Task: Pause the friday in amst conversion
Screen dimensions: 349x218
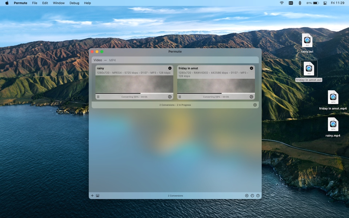Action: pos(180,97)
